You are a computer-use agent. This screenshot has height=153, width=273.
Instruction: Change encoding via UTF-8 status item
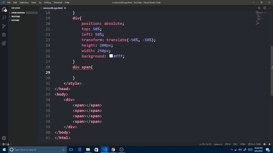(x=227, y=144)
